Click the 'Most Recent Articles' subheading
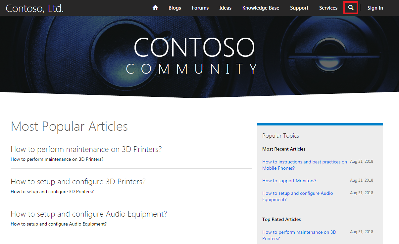 pos(284,149)
